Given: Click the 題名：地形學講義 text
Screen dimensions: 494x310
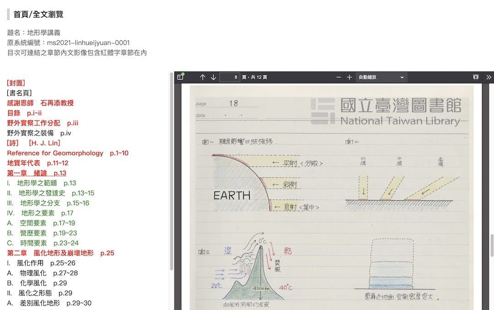Looking at the screenshot, I should coord(33,33).
